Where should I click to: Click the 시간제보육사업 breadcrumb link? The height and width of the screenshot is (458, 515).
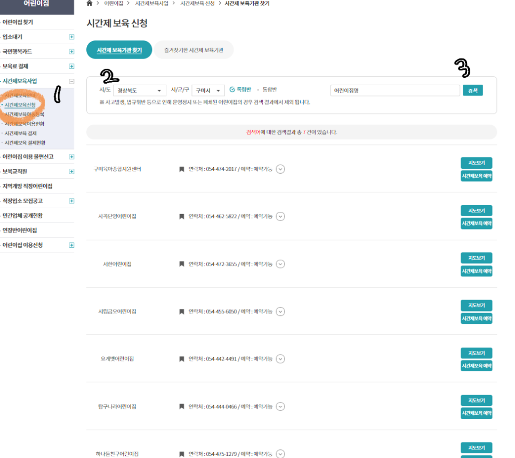(x=152, y=3)
